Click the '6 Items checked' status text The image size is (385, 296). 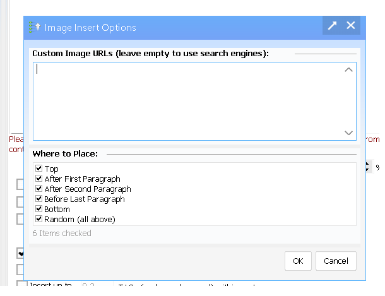[62, 233]
